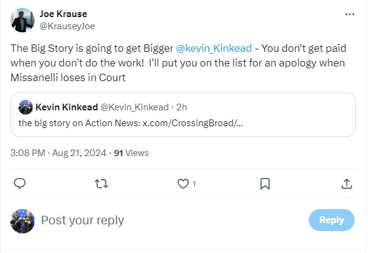368x253 pixels.
Task: Open the three-dot more options menu
Action: coord(349,13)
